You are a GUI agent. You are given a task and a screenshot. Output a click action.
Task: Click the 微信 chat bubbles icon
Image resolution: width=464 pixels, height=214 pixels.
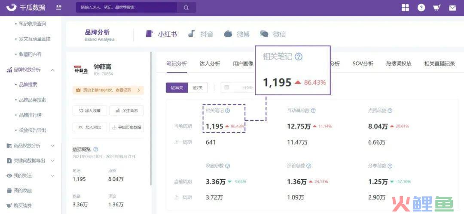click(x=264, y=34)
